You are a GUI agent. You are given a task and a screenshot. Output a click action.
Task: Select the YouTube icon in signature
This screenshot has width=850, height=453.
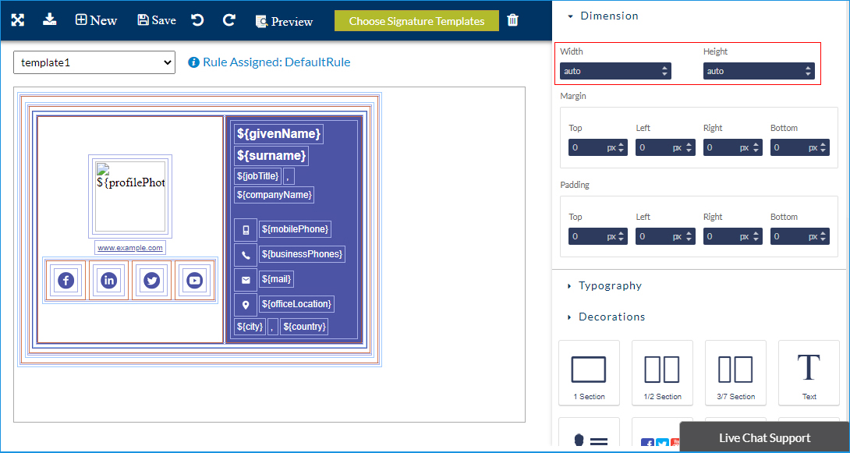194,280
